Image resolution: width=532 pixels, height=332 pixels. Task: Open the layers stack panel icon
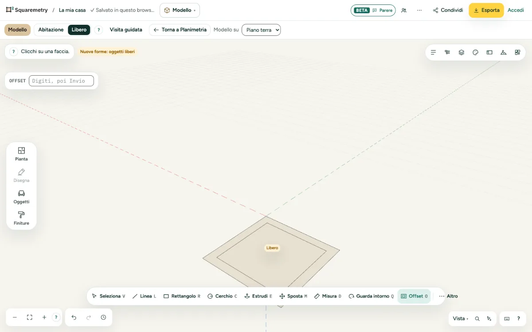coord(462,52)
